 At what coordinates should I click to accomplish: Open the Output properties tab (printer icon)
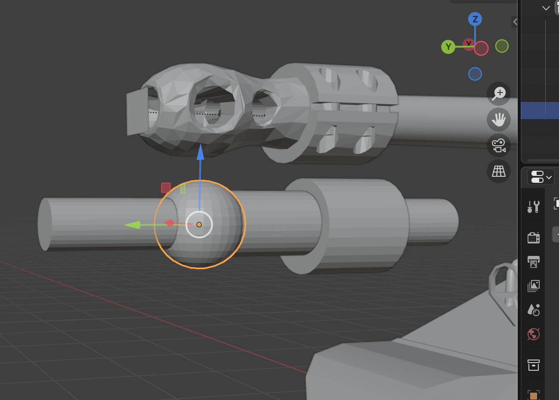tap(534, 262)
